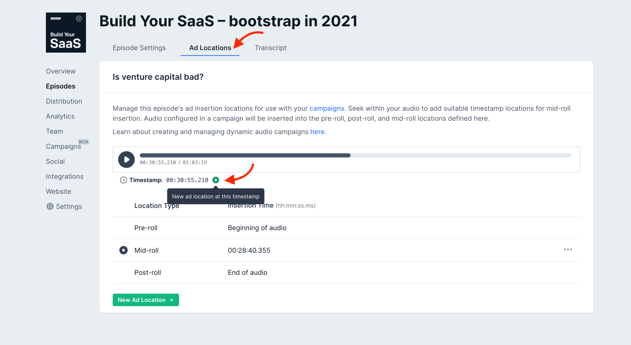
Task: Play the episode audio in the player
Action: click(x=126, y=160)
